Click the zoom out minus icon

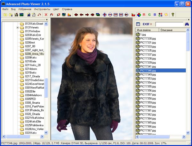[110, 15]
